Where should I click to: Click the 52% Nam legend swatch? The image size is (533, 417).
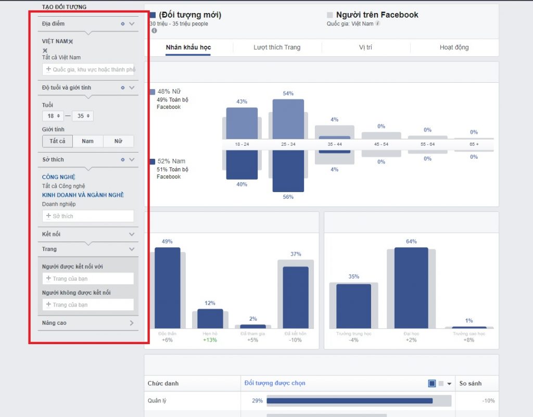[x=153, y=161]
